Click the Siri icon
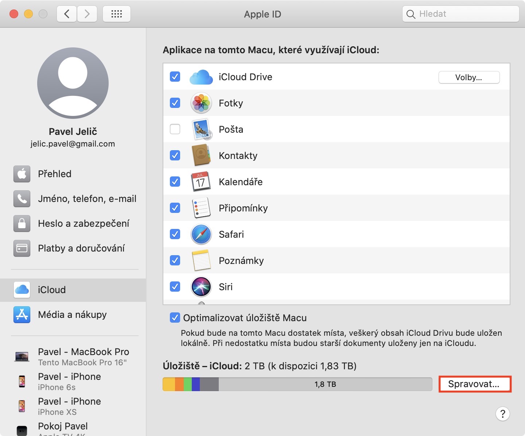 pos(201,287)
